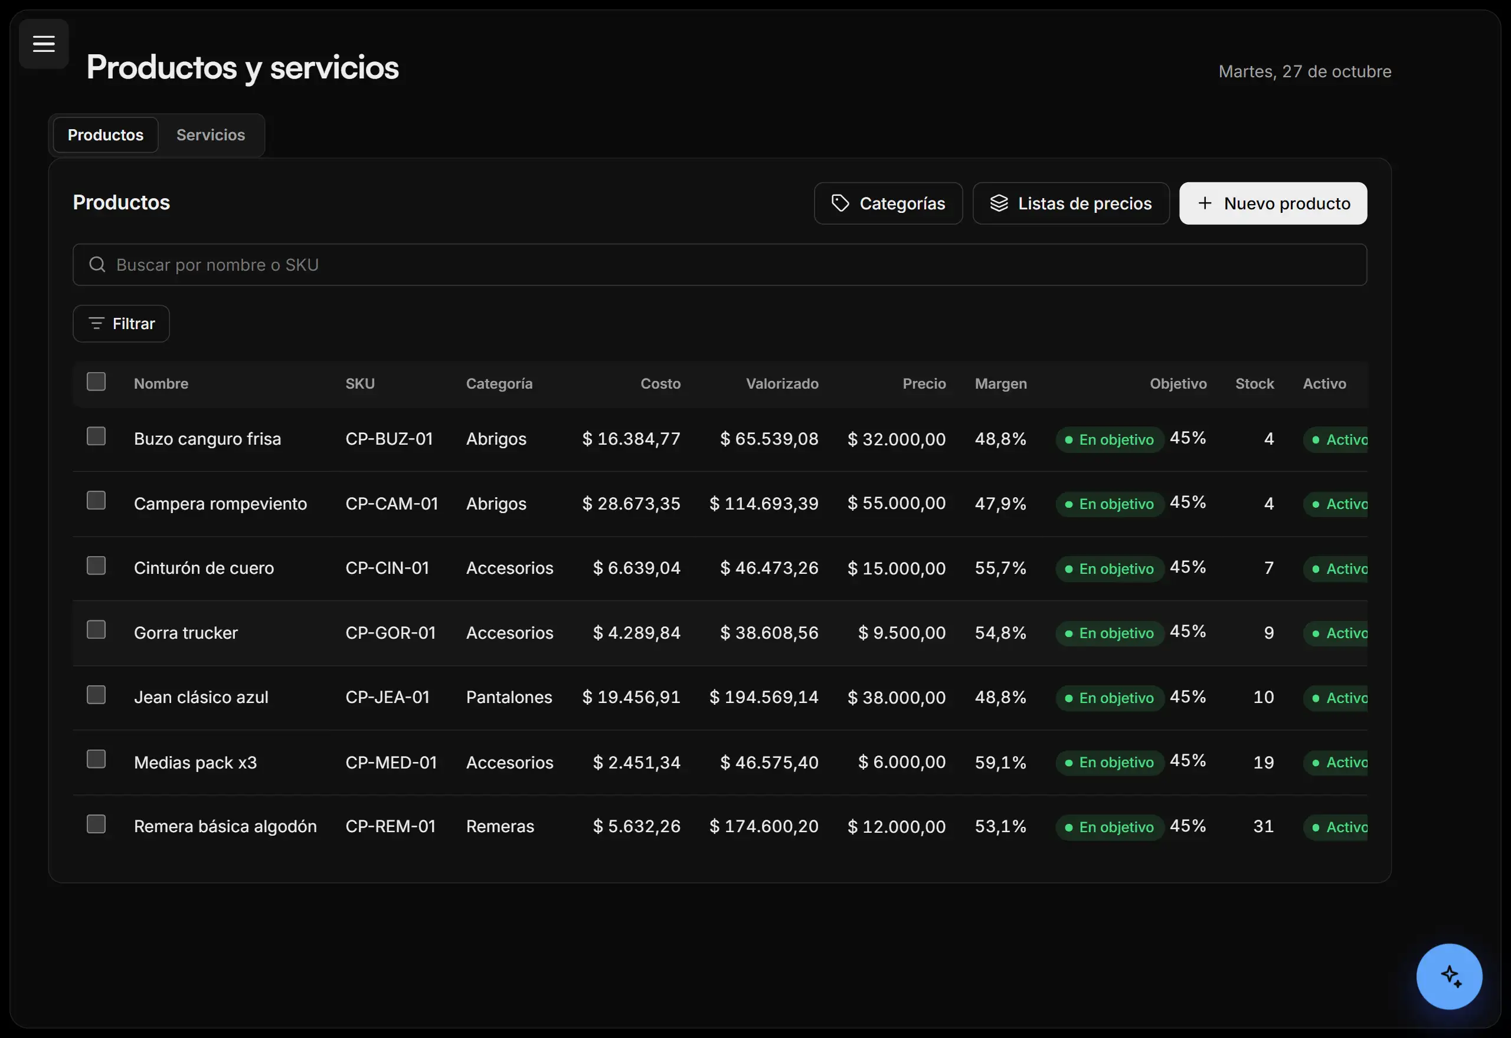Click Nuevo producto button
The width and height of the screenshot is (1511, 1038).
[1273, 203]
